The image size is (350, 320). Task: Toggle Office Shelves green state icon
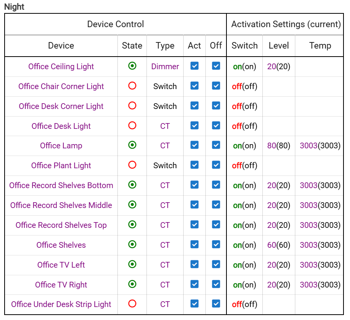point(132,244)
